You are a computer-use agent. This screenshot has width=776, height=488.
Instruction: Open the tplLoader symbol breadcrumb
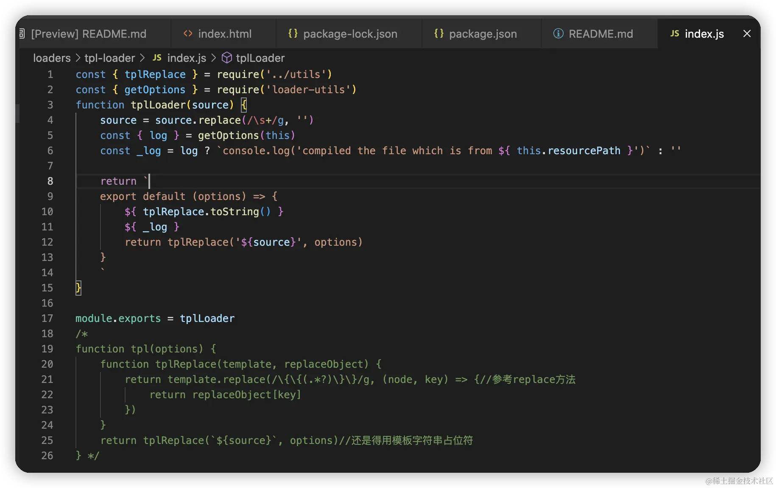coord(260,58)
